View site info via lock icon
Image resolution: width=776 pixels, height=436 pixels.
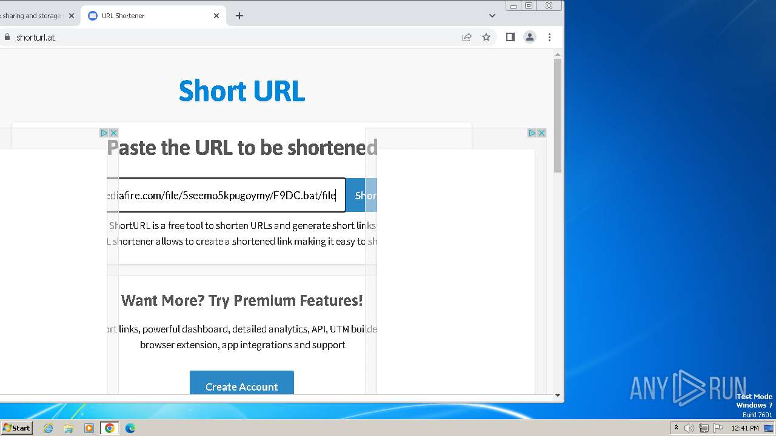point(7,37)
